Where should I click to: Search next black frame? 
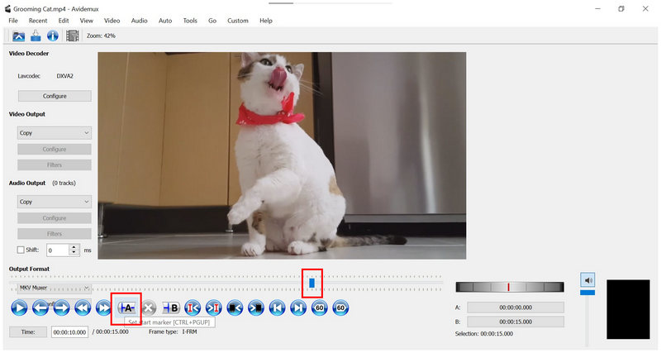256,308
